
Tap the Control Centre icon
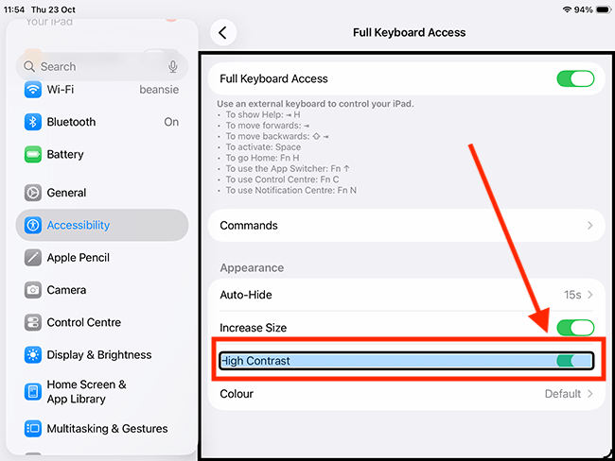point(33,322)
